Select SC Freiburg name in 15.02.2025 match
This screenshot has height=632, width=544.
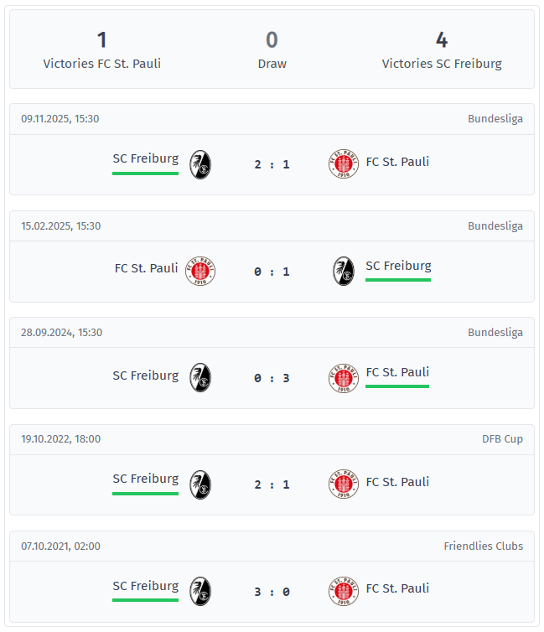398,266
